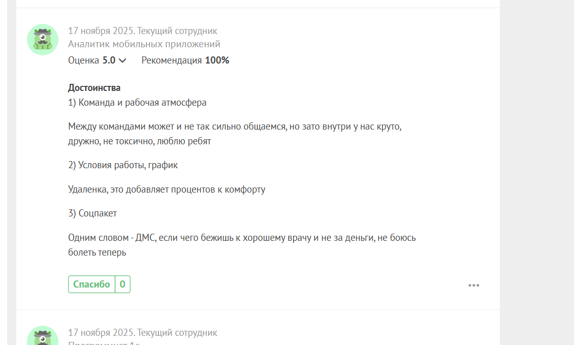Click the line '1) Команда и рабочая атмосфера'
Image resolution: width=574 pixels, height=345 pixels.
(137, 102)
